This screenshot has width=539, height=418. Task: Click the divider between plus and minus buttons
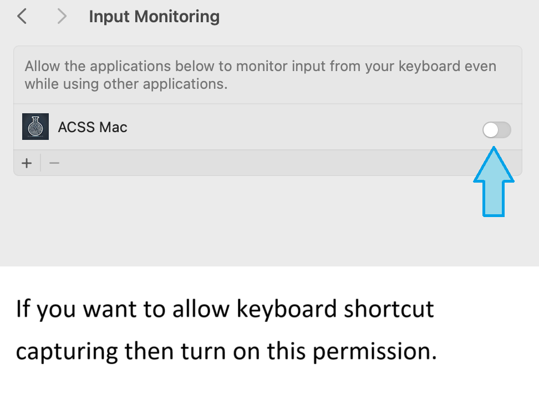[x=40, y=163]
